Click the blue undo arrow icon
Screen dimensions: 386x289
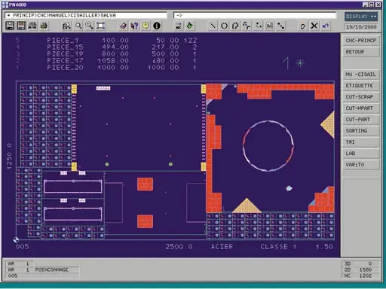[x=326, y=26]
